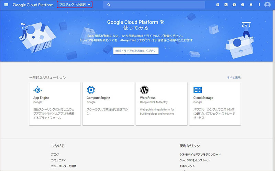Open the WordPress card title

point(148,98)
